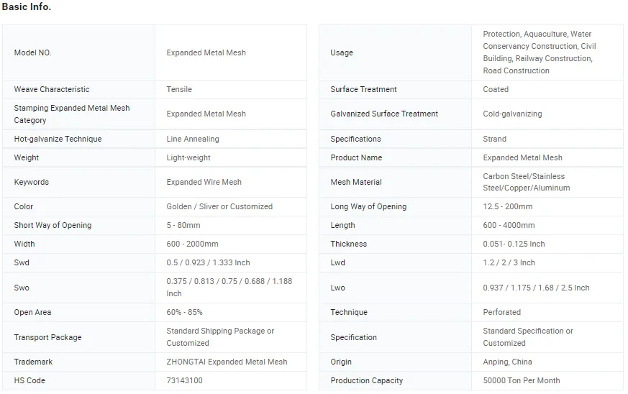The width and height of the screenshot is (628, 394).
Task: Select the Usage description text
Action: pyautogui.click(x=539, y=52)
